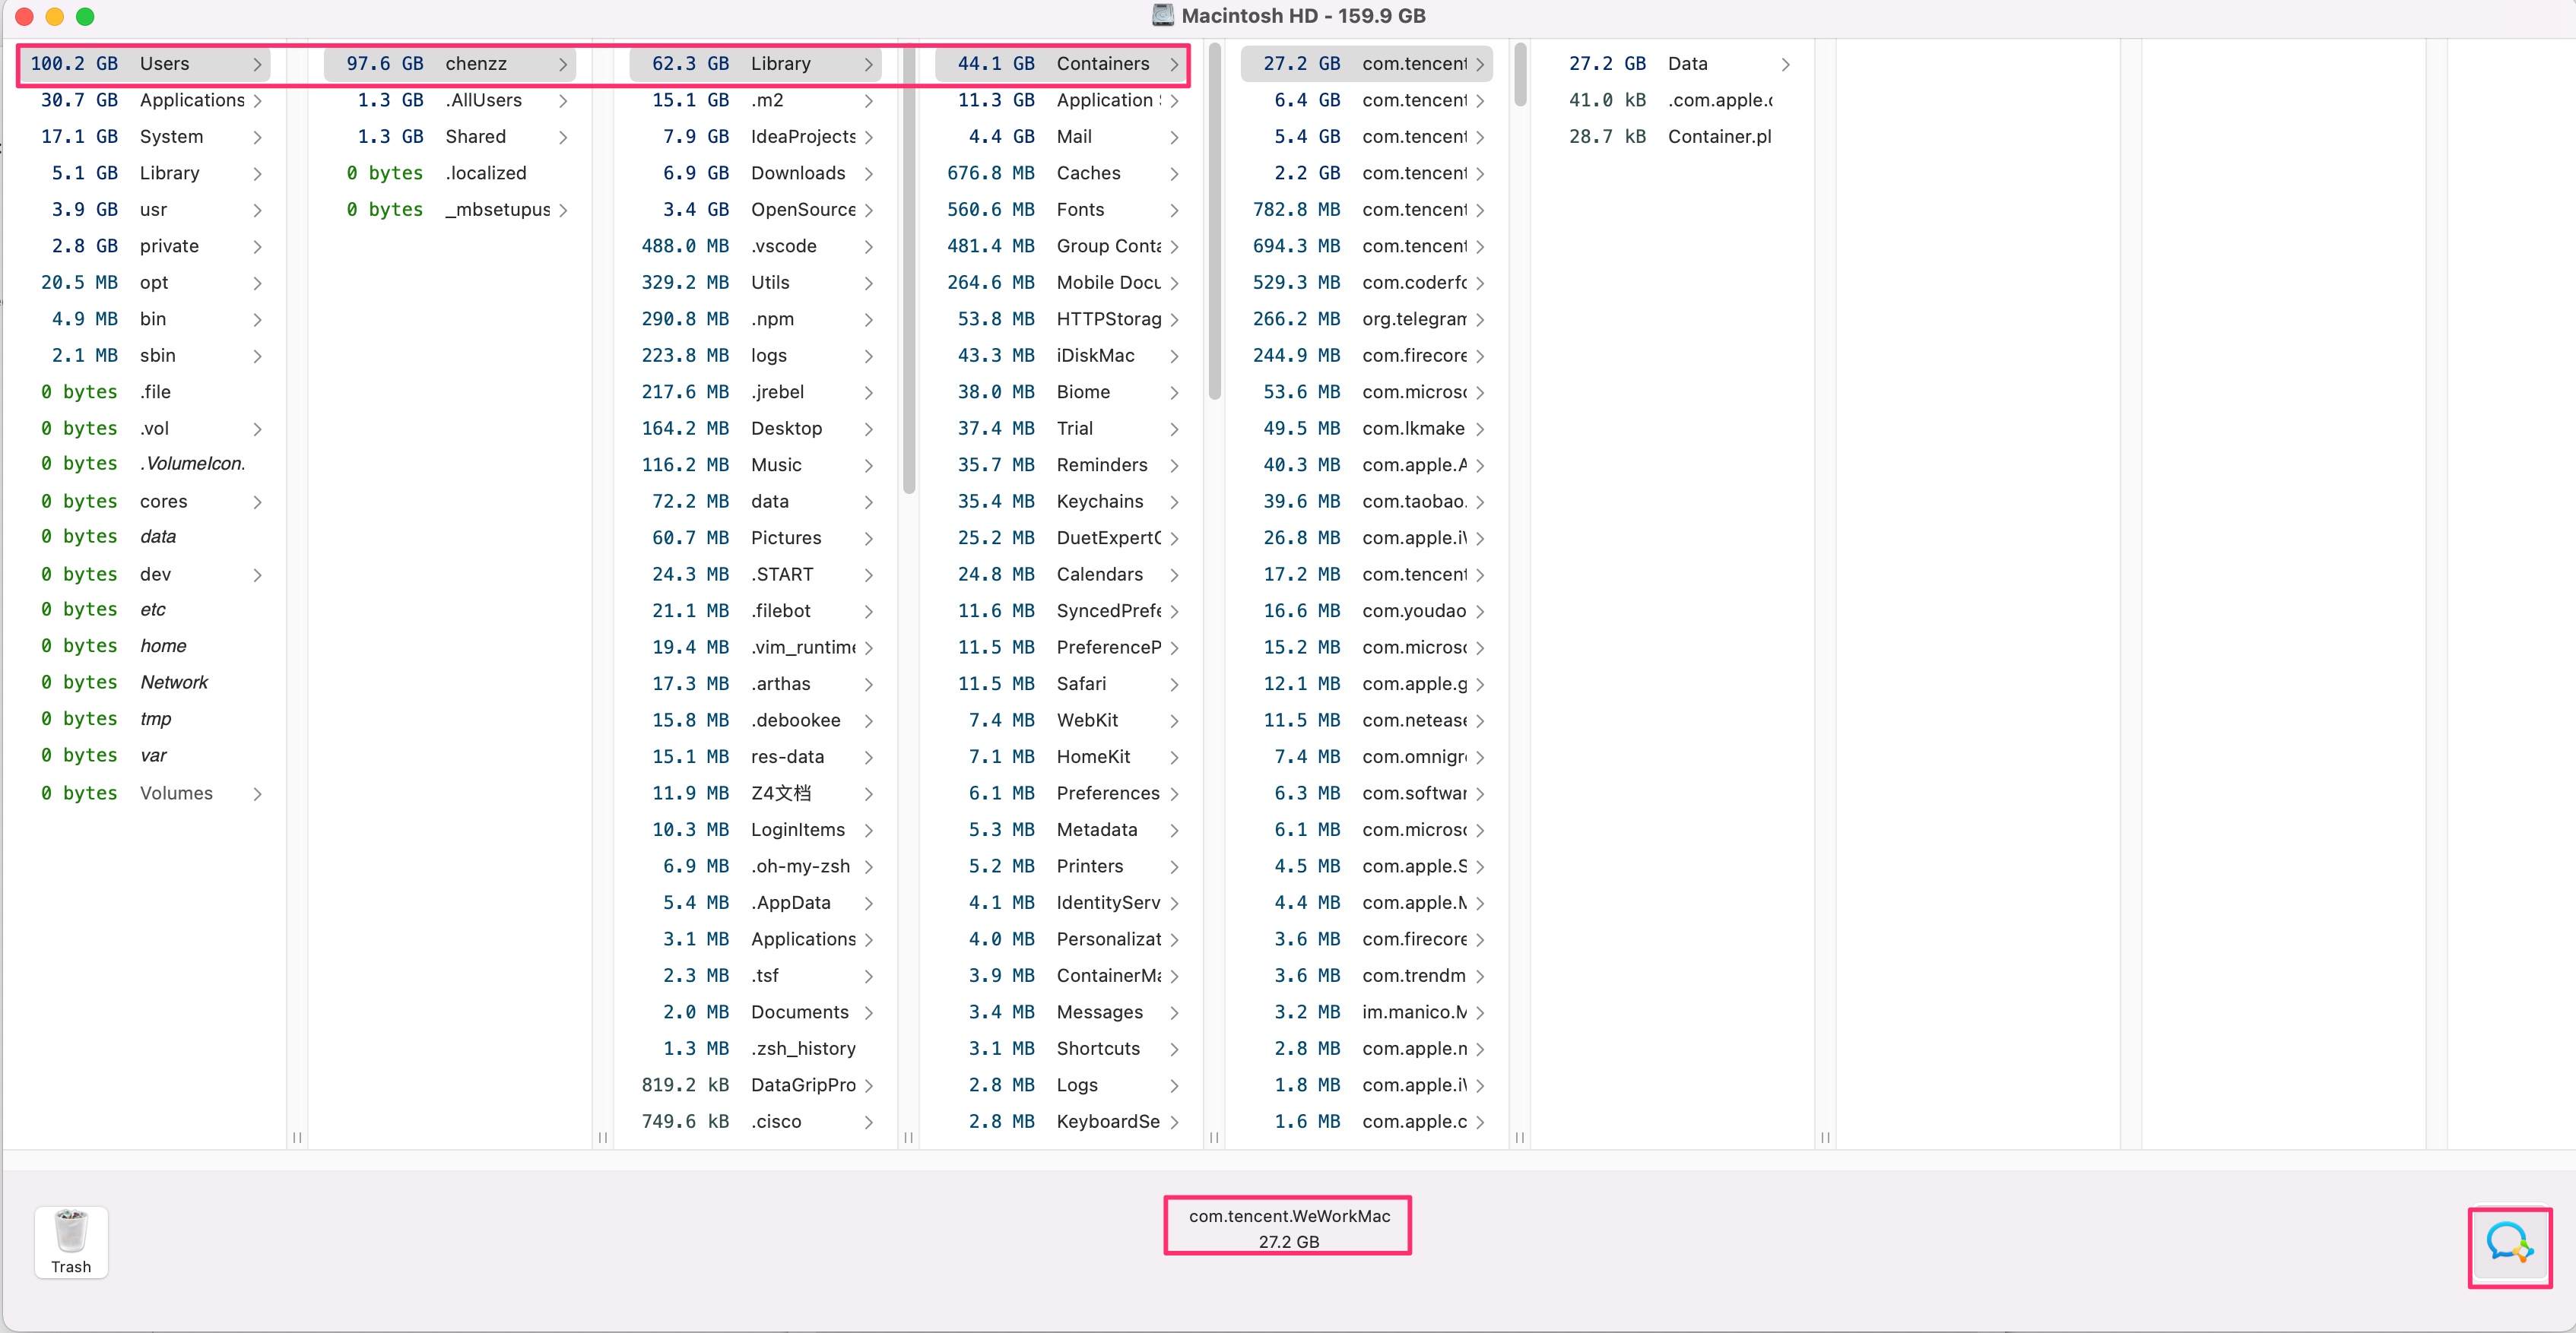
Task: Click the WeWork app icon at bottom right
Action: click(2508, 1243)
